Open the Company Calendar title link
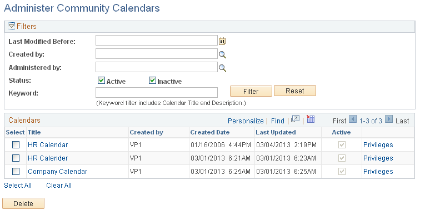Viewport: 425px width, 215px height. 57,171
